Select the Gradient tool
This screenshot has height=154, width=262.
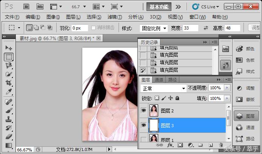[9, 145]
